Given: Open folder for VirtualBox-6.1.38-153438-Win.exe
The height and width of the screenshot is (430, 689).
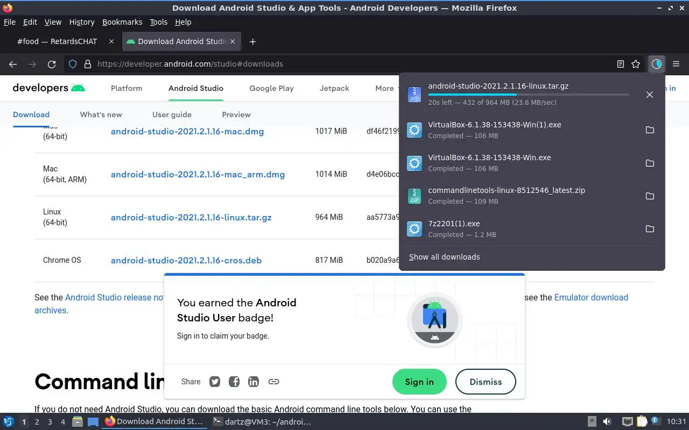Looking at the screenshot, I should (x=650, y=163).
